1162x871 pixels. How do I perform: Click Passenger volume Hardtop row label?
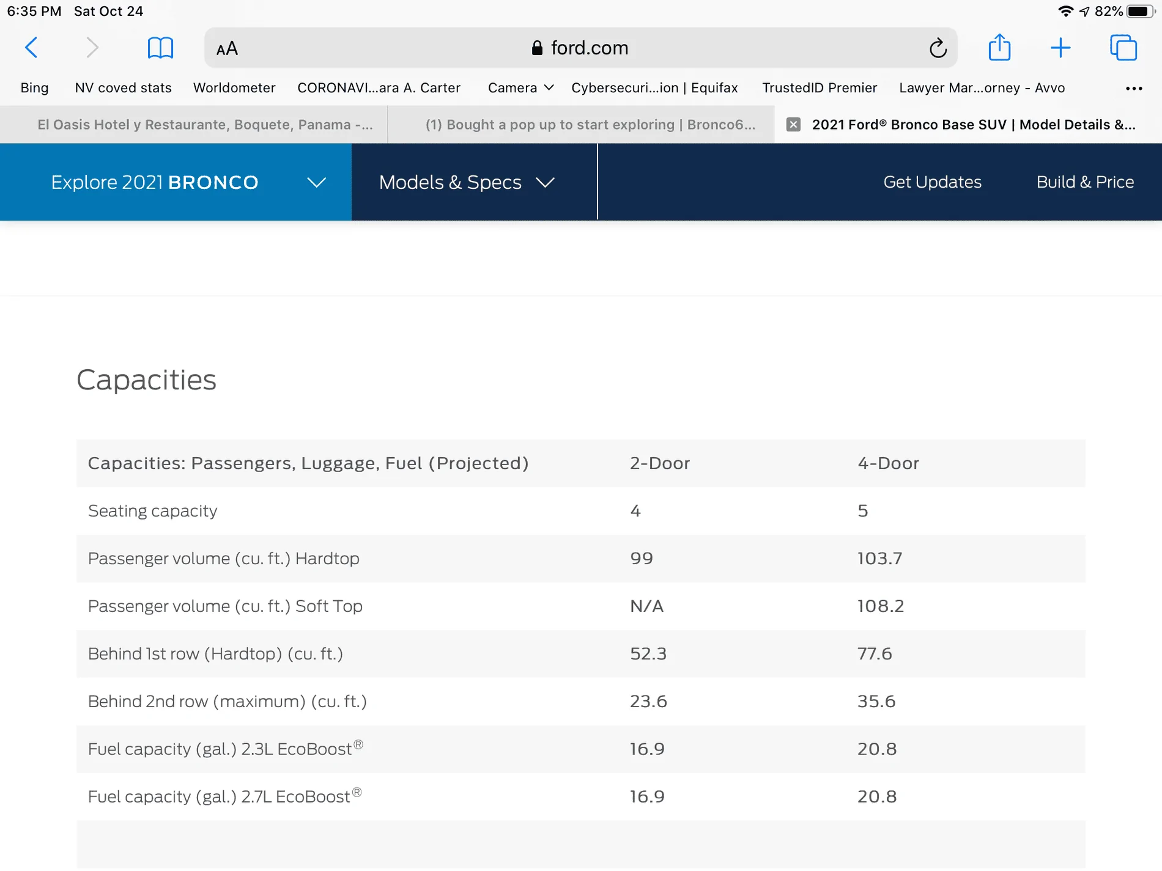(223, 559)
